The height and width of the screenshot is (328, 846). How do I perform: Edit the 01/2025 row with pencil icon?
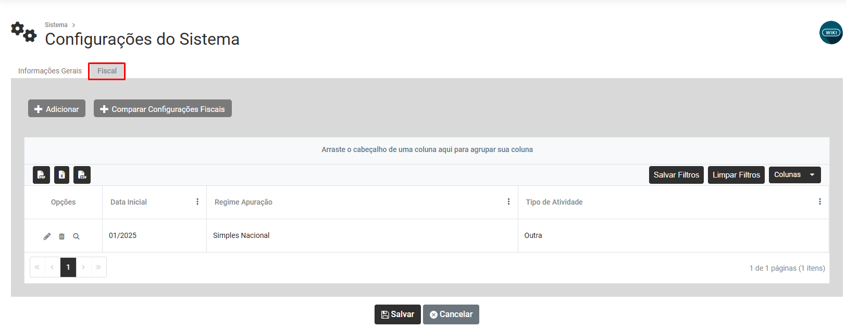coord(47,236)
